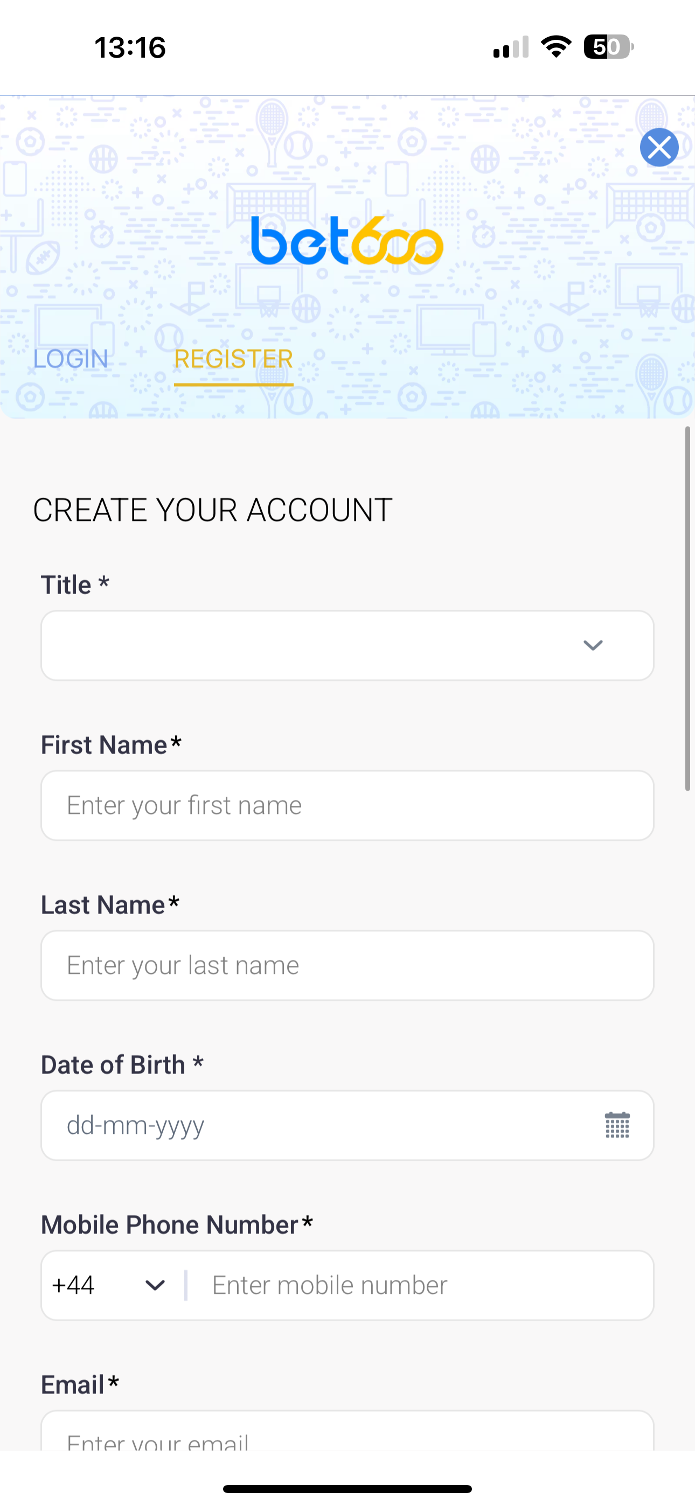695x1506 pixels.
Task: Select the mobile number input
Action: 409,1285
